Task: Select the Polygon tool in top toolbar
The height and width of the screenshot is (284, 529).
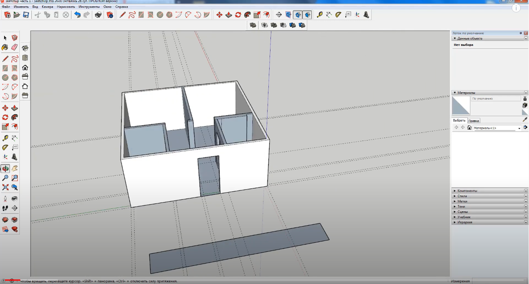Action: (169, 15)
